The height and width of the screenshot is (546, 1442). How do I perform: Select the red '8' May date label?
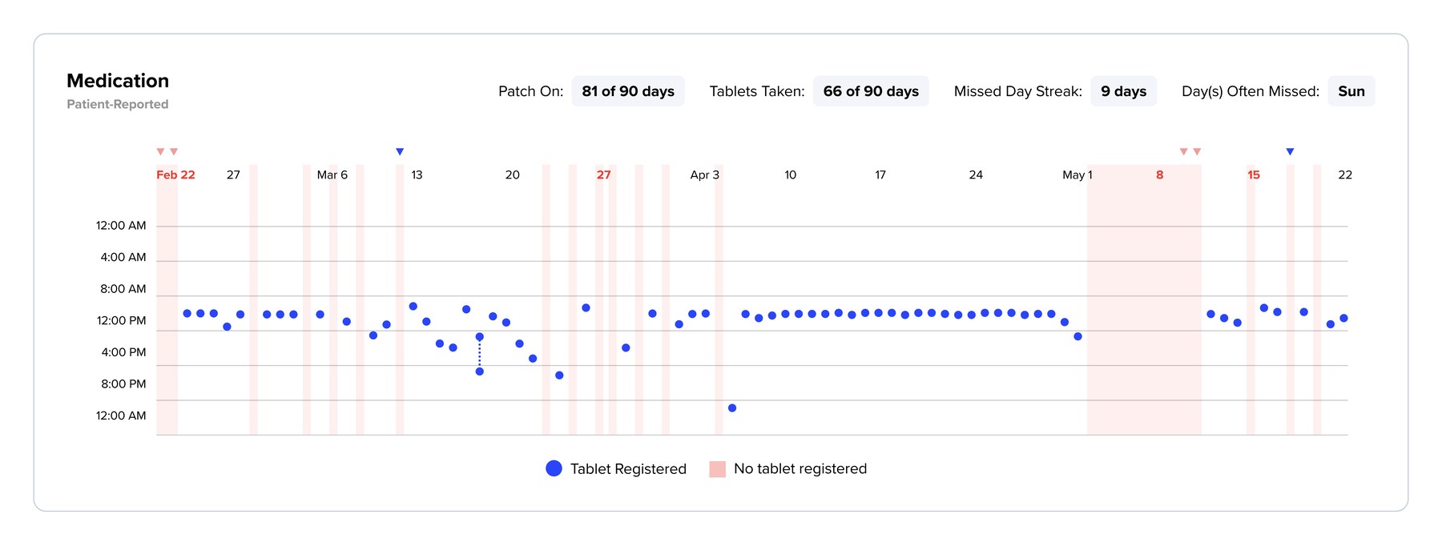[1159, 175]
